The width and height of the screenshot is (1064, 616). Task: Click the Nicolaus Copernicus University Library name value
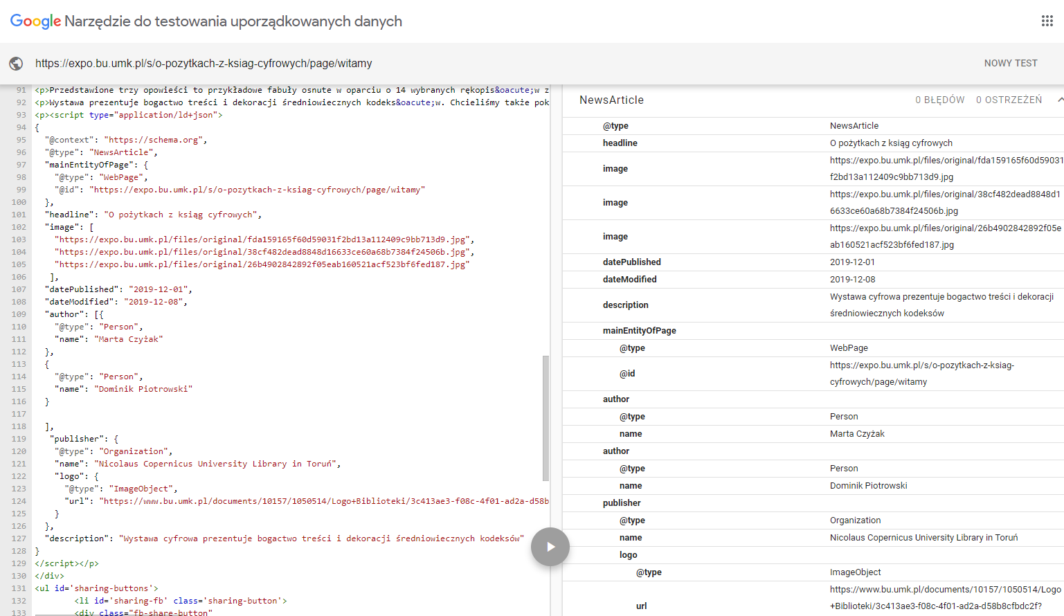pos(923,537)
